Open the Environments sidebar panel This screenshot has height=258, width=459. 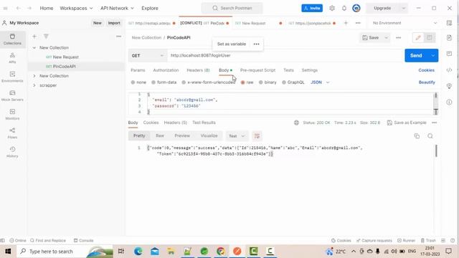pos(12,77)
